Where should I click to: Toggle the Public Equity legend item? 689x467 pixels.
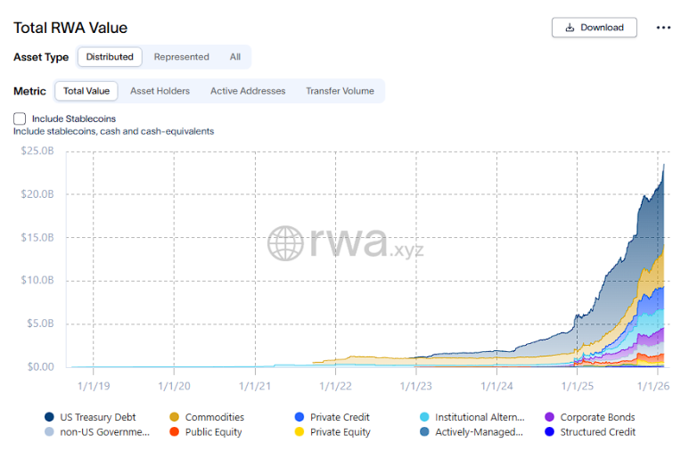[x=213, y=432]
